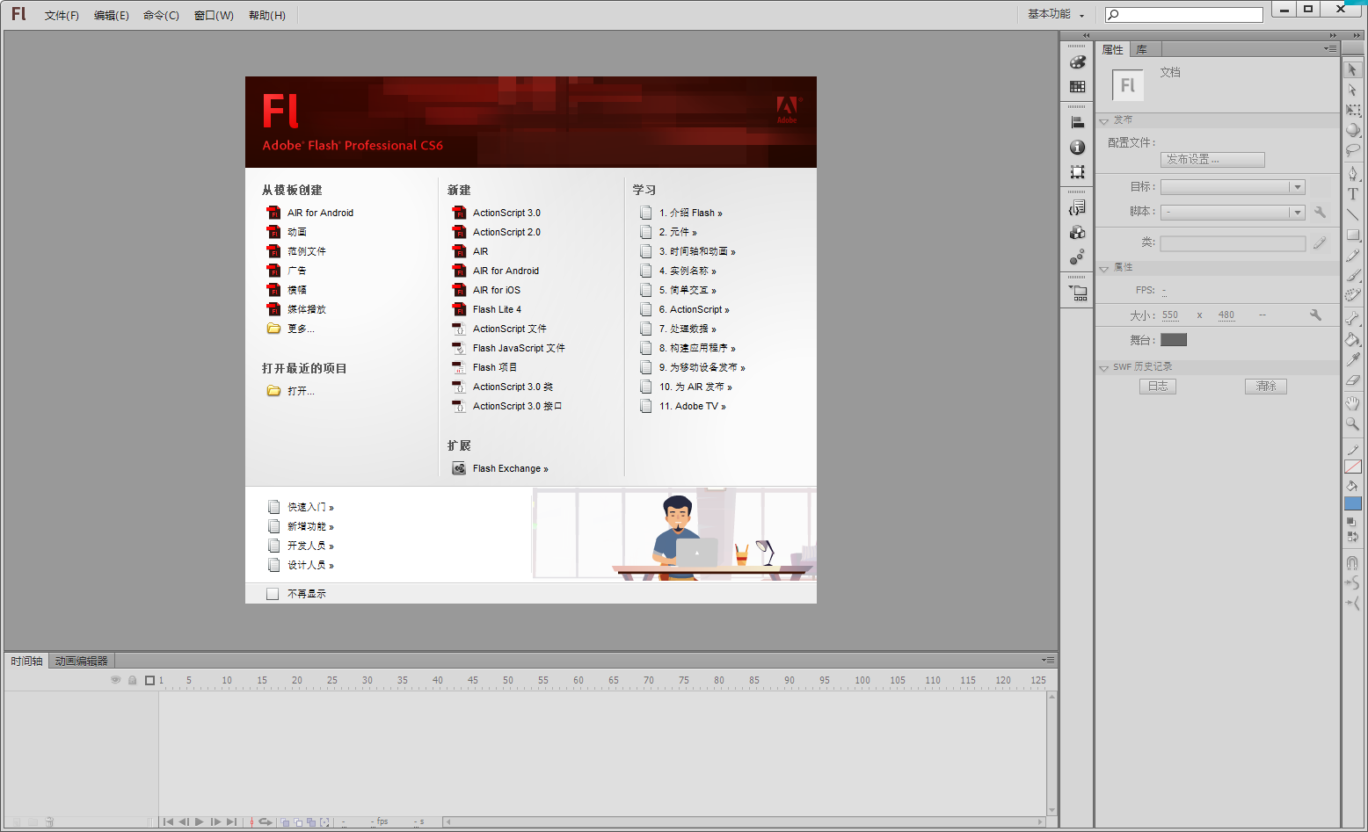This screenshot has width=1368, height=832.
Task: Open the 文件(F) menu
Action: (x=62, y=15)
